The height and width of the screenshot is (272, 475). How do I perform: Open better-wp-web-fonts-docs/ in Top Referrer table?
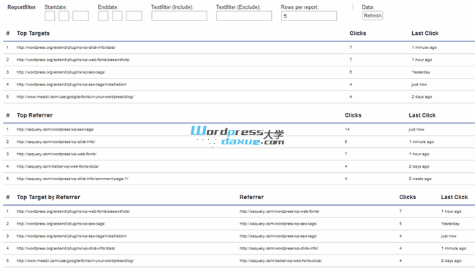coord(58,166)
